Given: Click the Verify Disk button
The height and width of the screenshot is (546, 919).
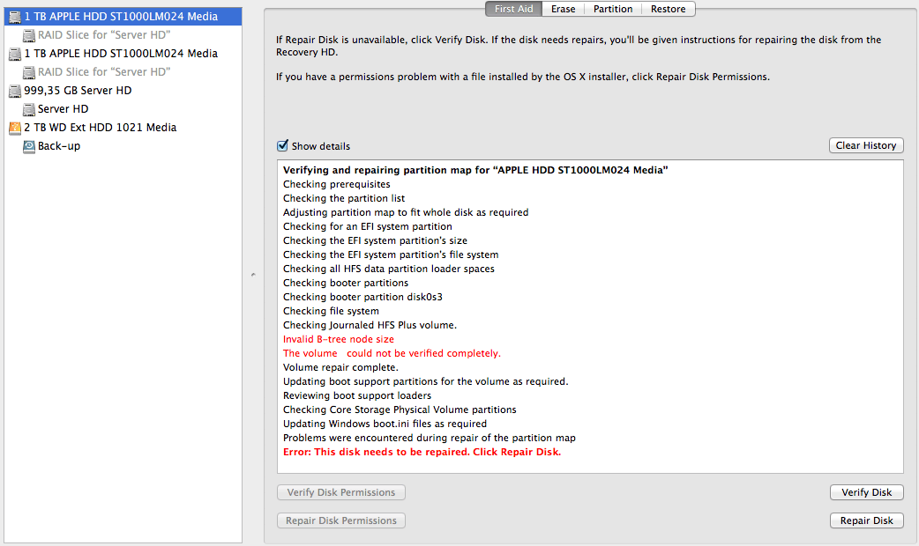Looking at the screenshot, I should point(866,492).
